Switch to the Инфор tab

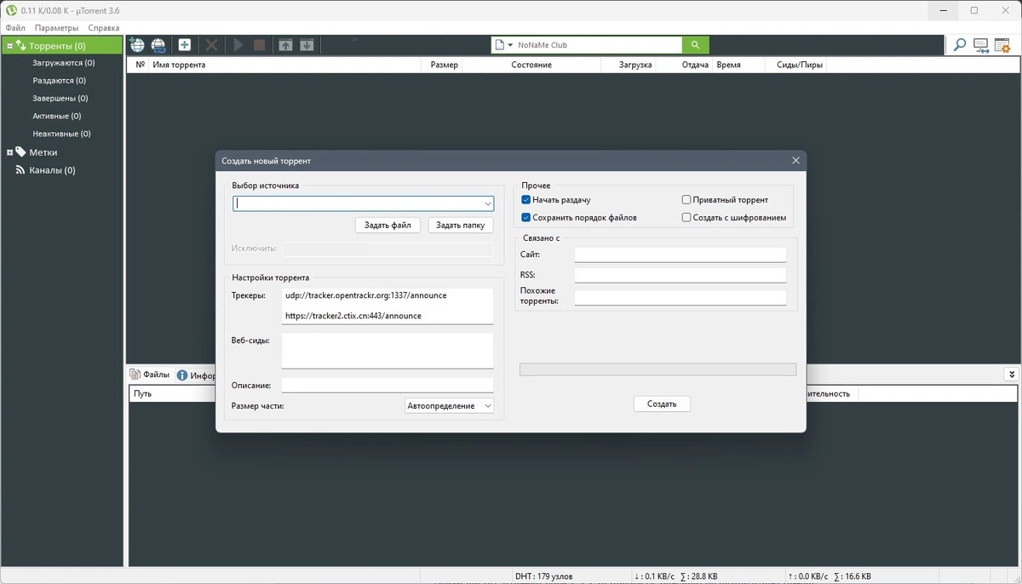click(x=195, y=375)
